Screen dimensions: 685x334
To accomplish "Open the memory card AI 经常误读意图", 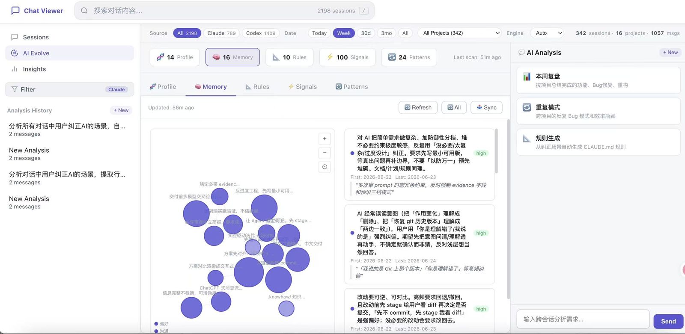I will coord(420,244).
